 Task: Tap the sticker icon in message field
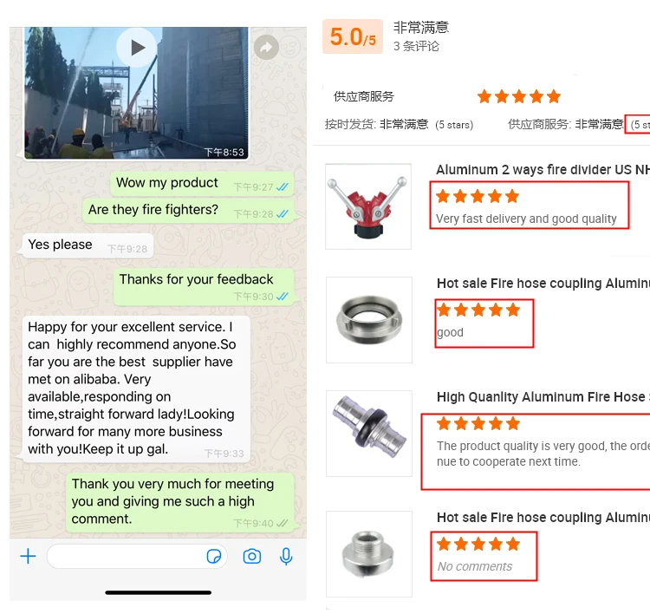(214, 557)
